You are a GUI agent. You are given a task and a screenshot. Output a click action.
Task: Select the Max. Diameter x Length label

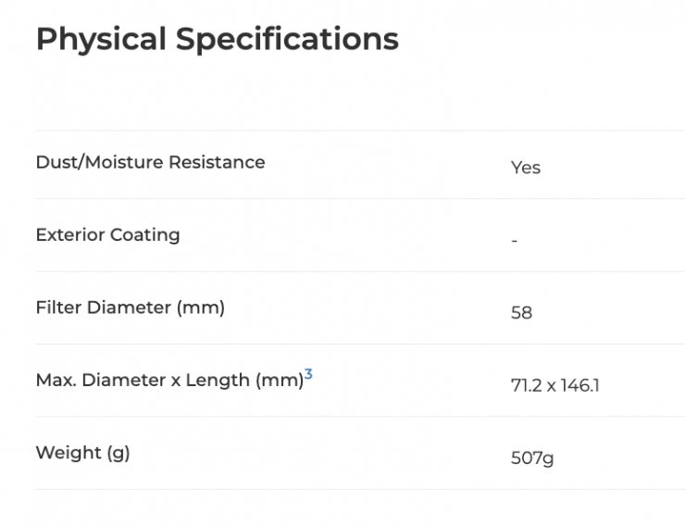coord(168,380)
